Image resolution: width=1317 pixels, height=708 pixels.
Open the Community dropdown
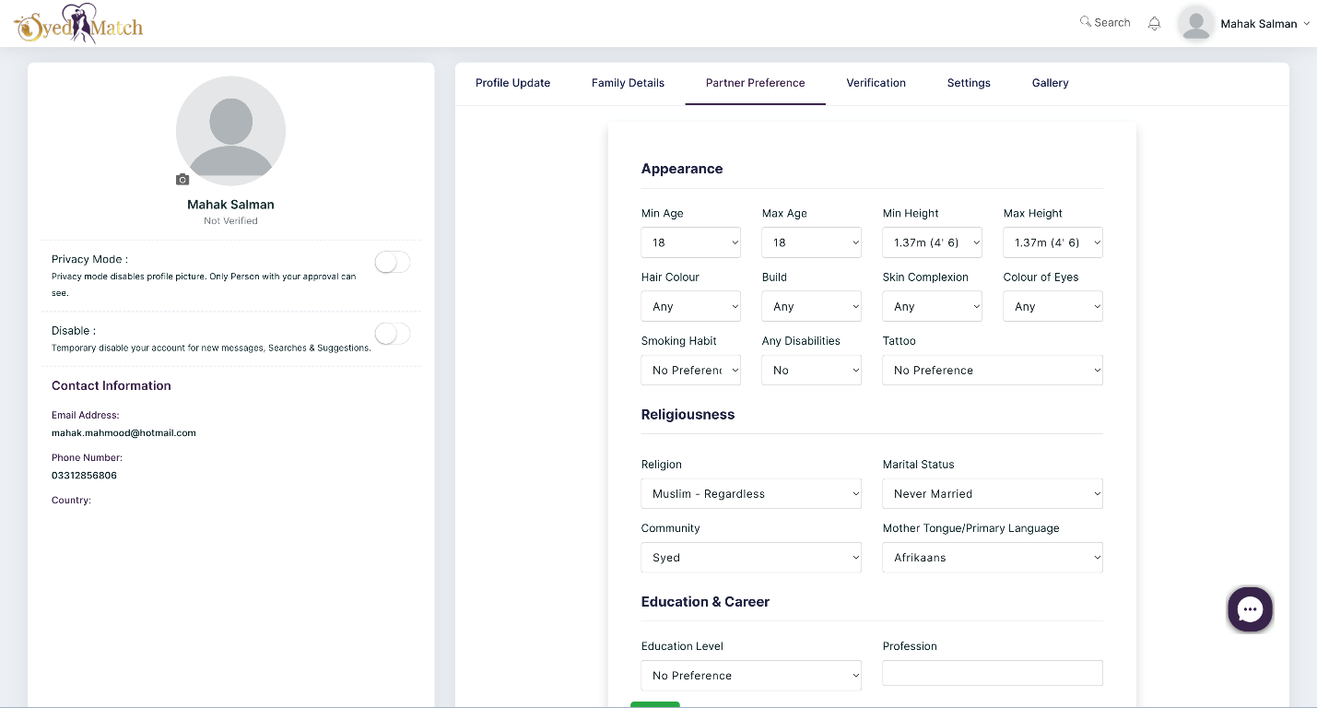point(751,557)
